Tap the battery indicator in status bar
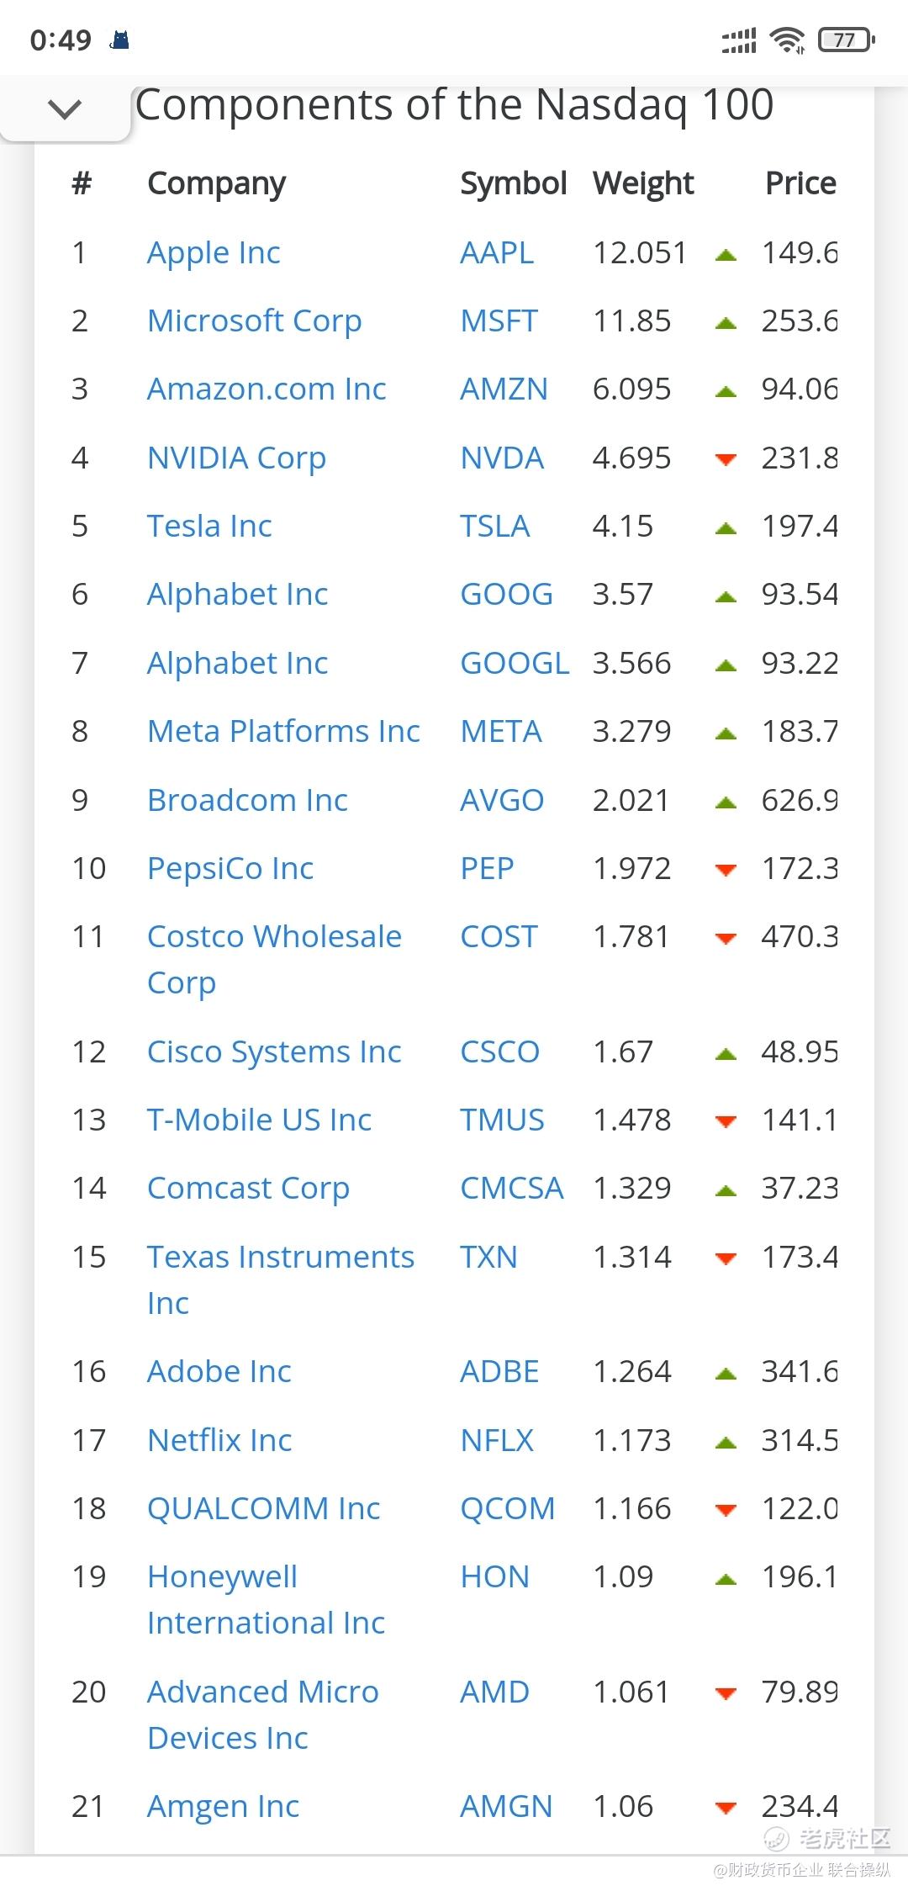Screen dimensions: 908x1891 pyautogui.click(x=846, y=40)
